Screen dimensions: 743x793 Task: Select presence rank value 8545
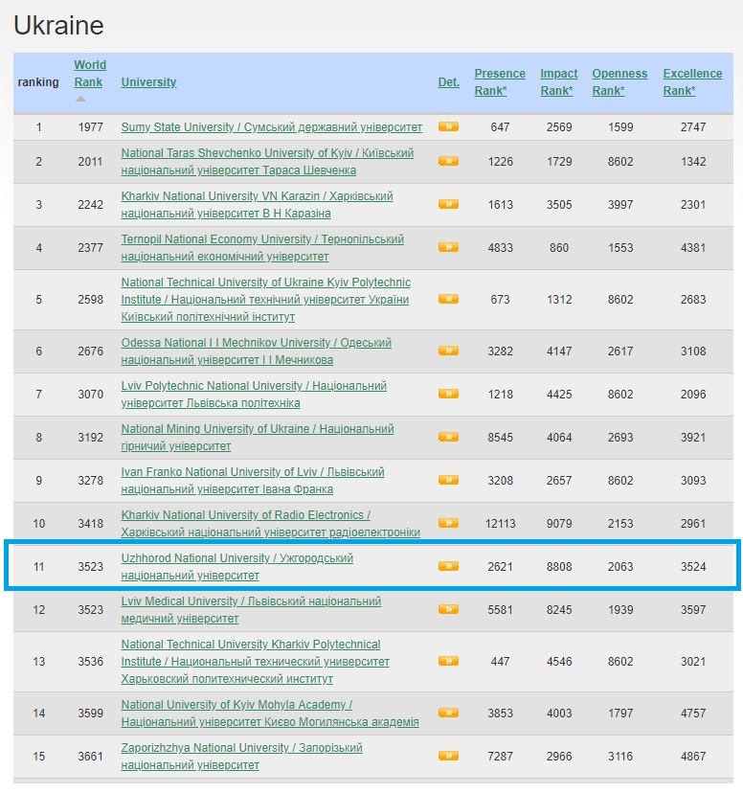click(x=500, y=437)
